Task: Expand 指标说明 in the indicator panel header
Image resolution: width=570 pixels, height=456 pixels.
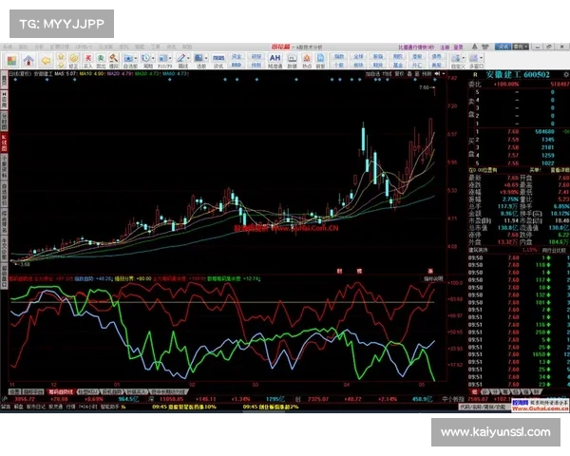Action: click(431, 279)
